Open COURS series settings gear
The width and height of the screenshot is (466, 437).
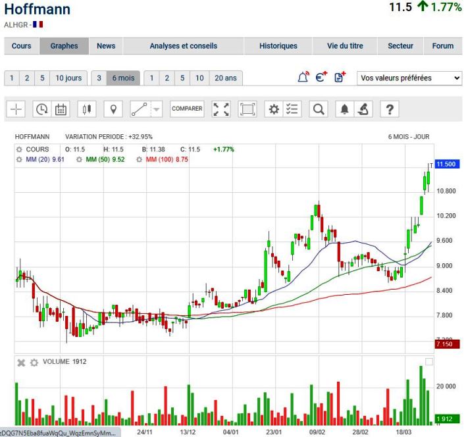[19, 149]
